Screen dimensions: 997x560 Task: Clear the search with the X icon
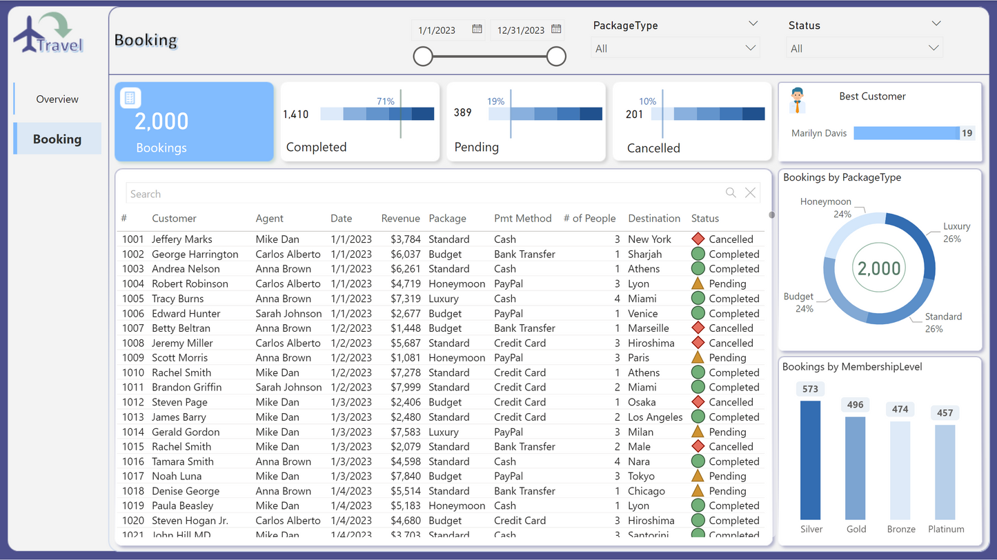pyautogui.click(x=750, y=193)
